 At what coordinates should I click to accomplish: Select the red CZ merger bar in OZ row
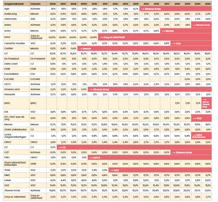(x=134, y=147)
